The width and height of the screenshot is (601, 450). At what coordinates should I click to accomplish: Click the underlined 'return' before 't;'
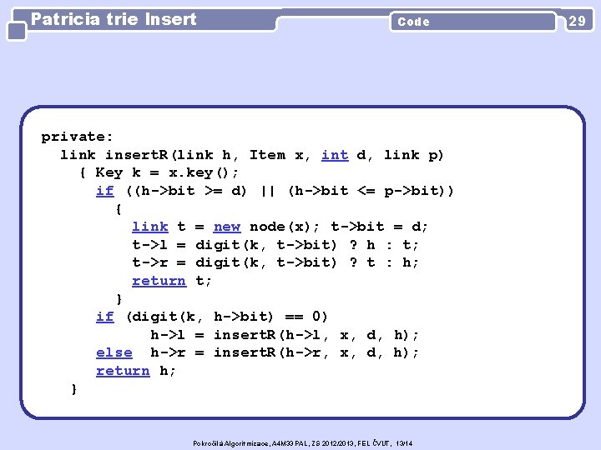159,281
